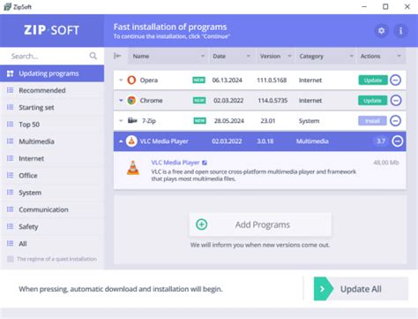The height and width of the screenshot is (319, 418).
Task: Click the 3.7 badge in VLC row
Action: click(381, 141)
